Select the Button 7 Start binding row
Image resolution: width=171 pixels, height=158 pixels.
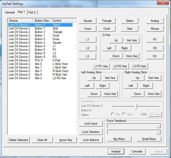click(x=40, y=28)
